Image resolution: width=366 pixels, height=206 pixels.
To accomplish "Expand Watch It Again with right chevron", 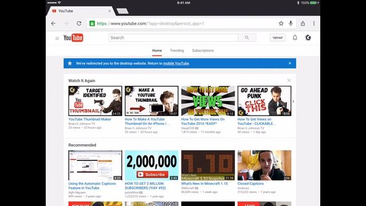I will tap(293, 101).
